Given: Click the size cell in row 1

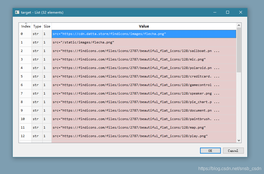Looking at the screenshot, I should point(47,42).
